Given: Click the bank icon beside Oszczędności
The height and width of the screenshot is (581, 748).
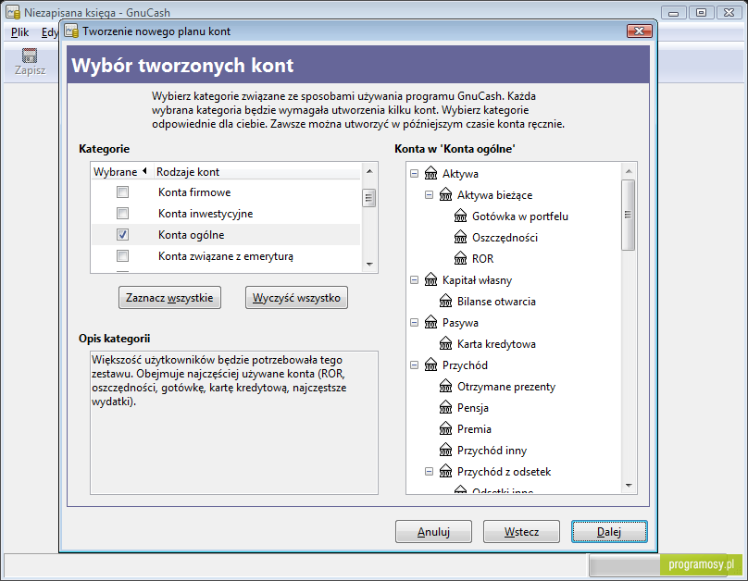Looking at the screenshot, I should (460, 237).
